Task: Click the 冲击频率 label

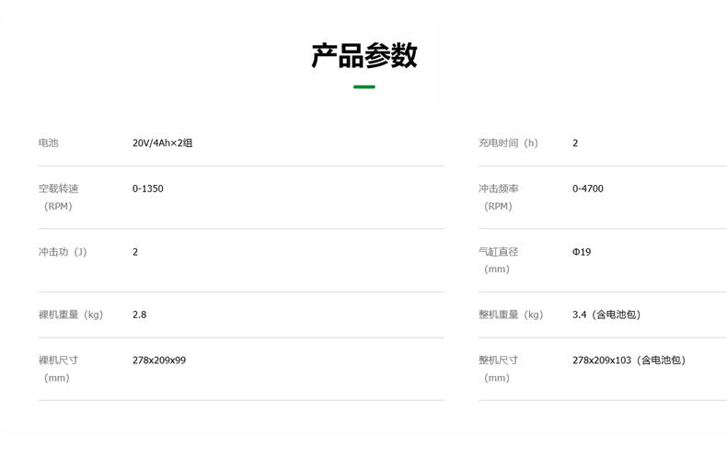Action: point(499,189)
